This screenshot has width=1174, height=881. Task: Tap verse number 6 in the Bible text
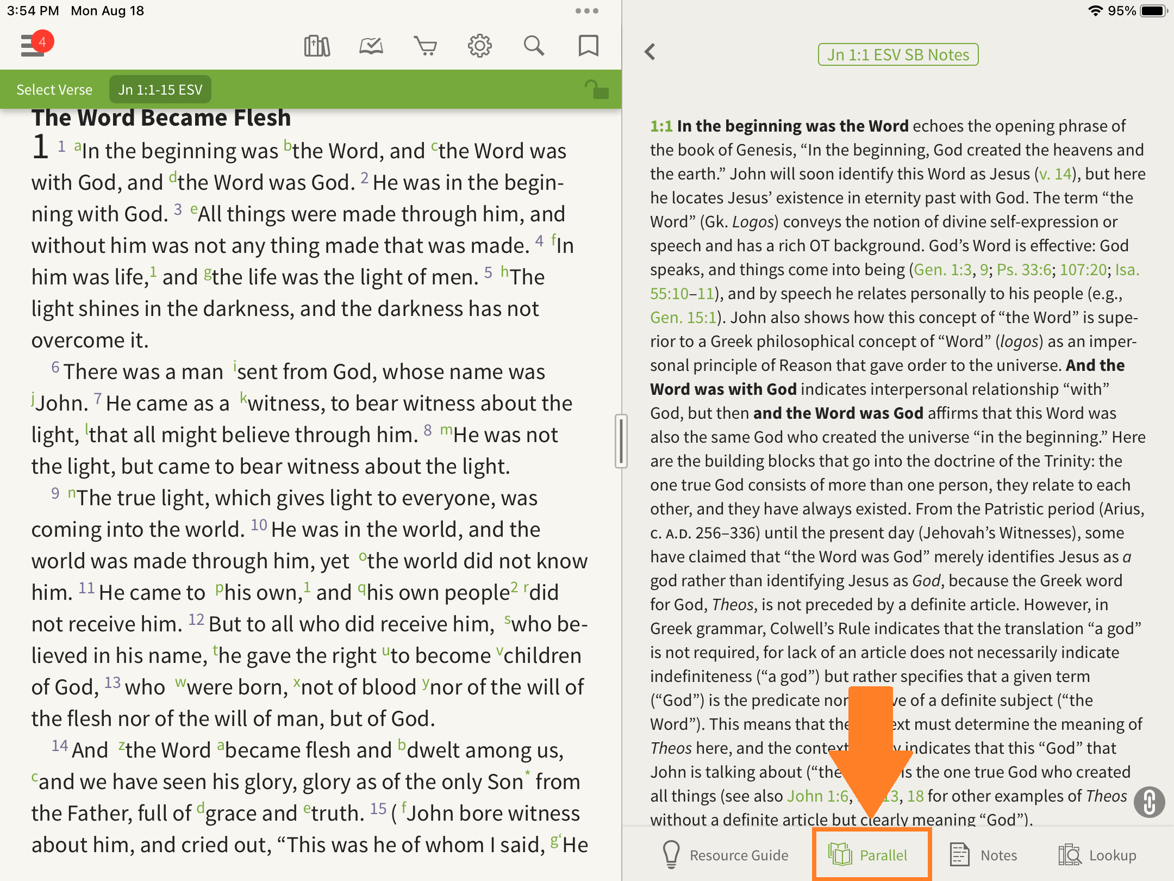click(55, 367)
